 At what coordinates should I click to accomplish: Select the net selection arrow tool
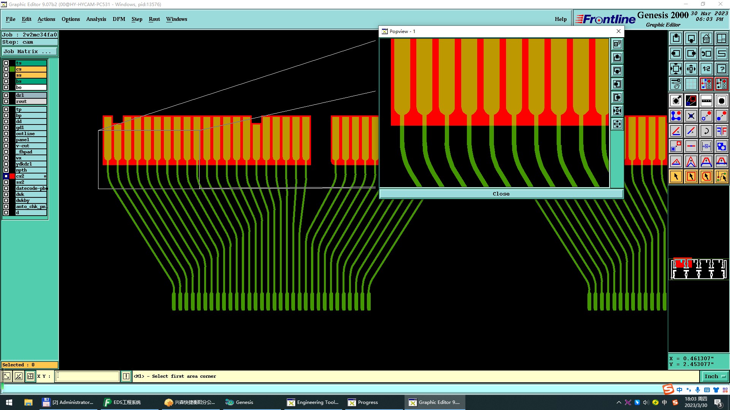721,177
